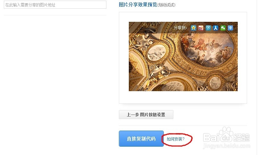265x155 pixels.
Task: Select the Renren share icon
Action: [x=215, y=28]
